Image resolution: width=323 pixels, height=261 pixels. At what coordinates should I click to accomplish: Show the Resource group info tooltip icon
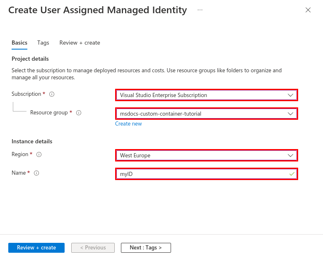pos(79,113)
